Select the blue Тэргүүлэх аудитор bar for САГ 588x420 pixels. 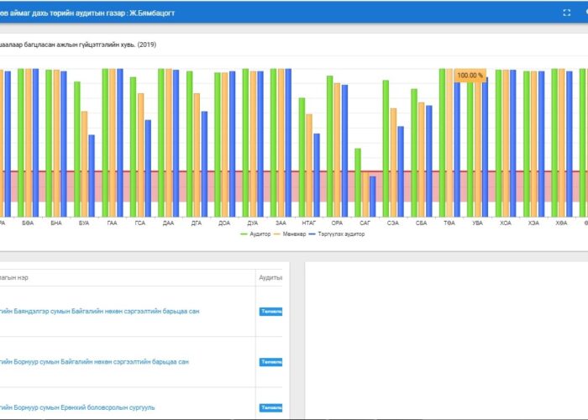(x=372, y=197)
